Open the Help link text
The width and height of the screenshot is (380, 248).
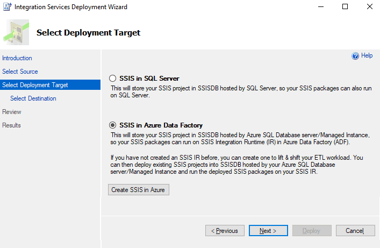click(367, 55)
